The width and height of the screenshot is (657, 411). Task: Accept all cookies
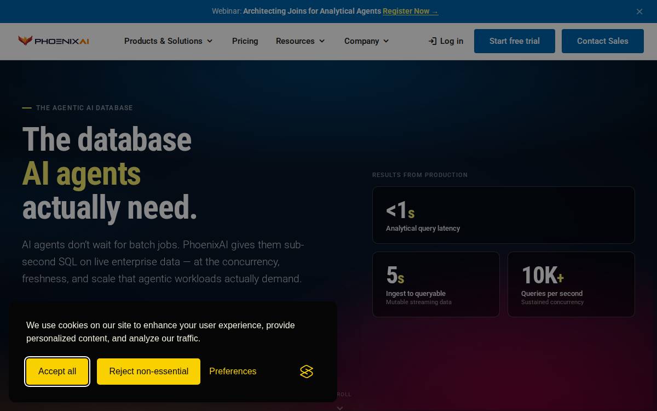click(57, 372)
